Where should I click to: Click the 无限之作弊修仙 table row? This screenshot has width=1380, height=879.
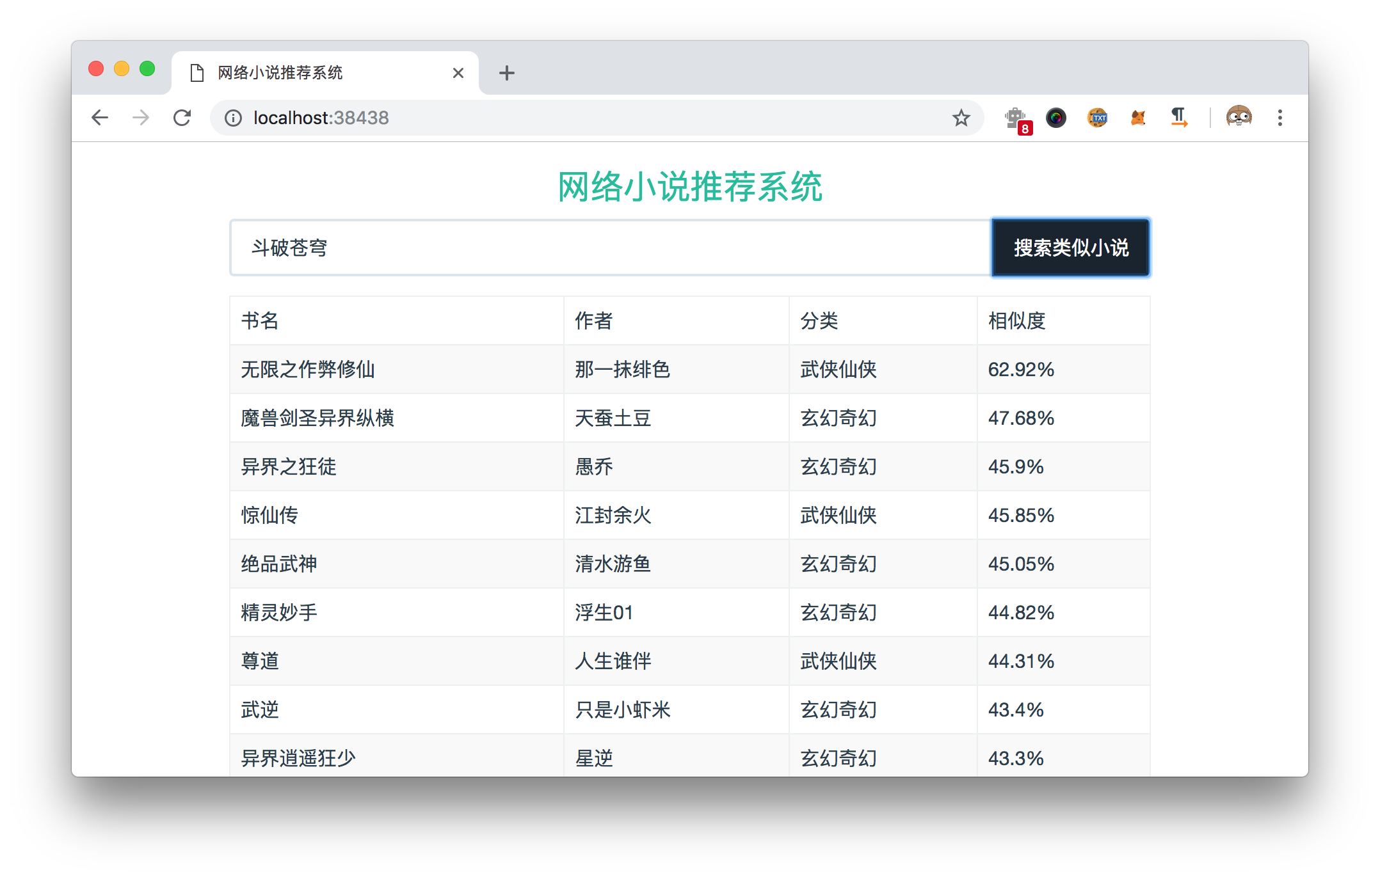(x=307, y=369)
